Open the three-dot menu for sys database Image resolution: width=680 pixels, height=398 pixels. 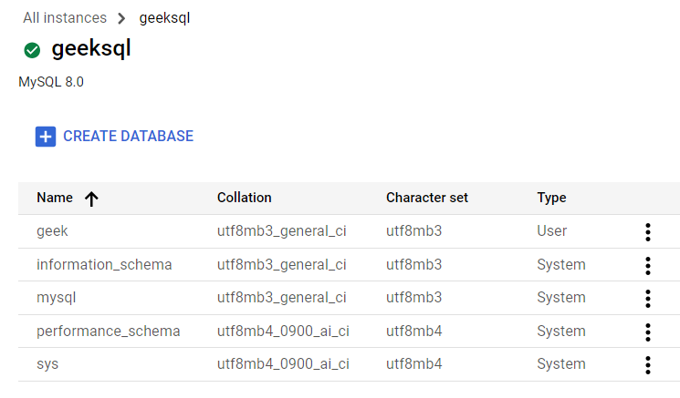[648, 364]
